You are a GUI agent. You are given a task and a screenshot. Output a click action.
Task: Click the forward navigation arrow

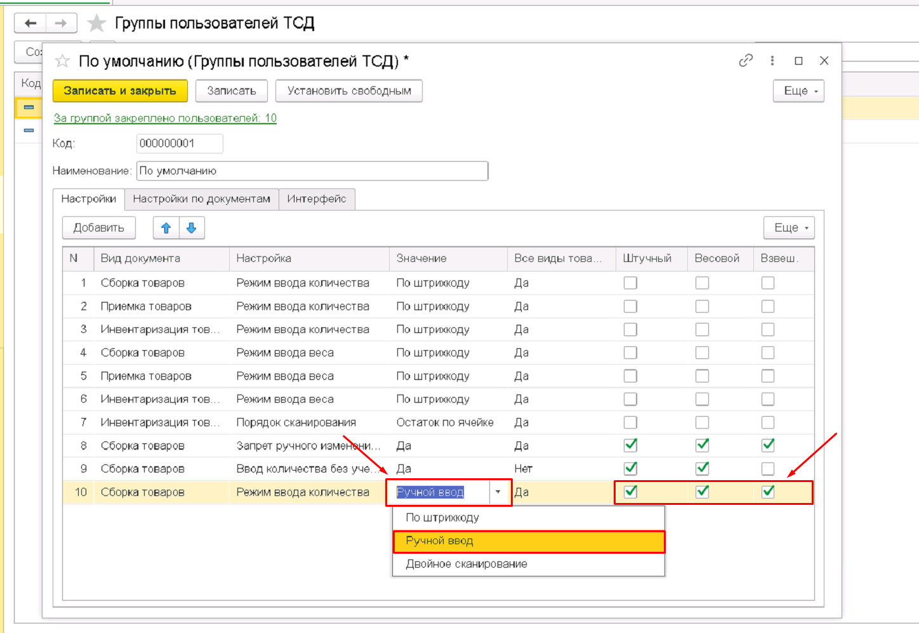(x=61, y=23)
